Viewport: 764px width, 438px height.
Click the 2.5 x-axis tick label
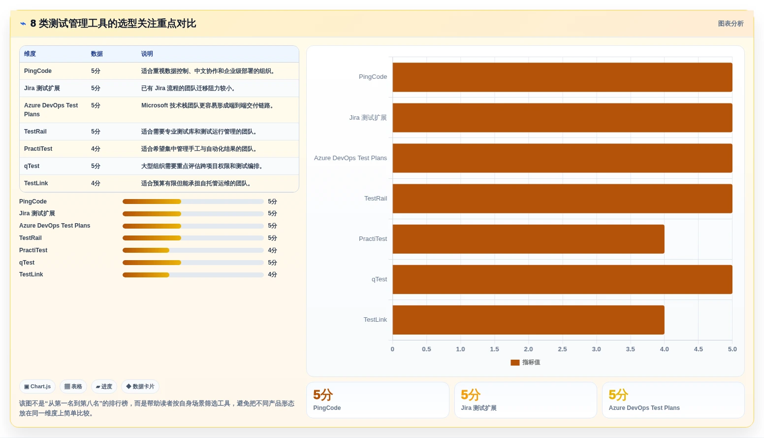coord(562,349)
